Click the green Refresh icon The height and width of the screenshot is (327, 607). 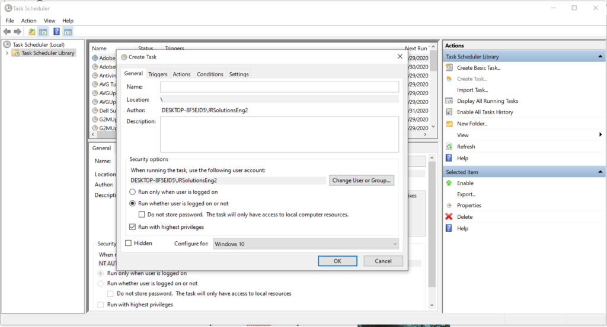pyautogui.click(x=449, y=147)
